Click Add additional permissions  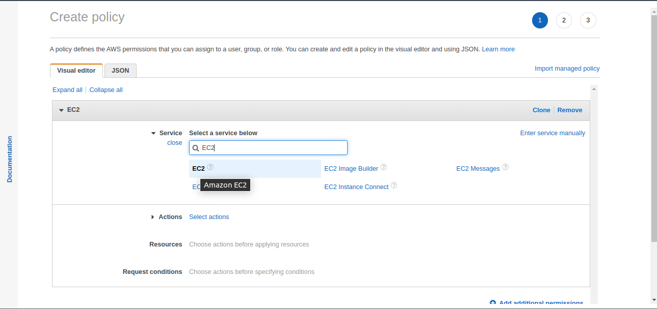pos(541,303)
